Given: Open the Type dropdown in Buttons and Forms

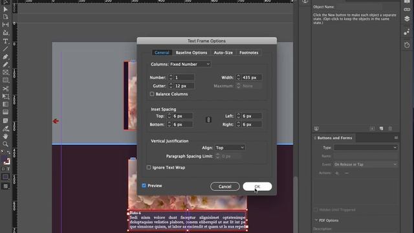Looking at the screenshot, I should pos(365,148).
